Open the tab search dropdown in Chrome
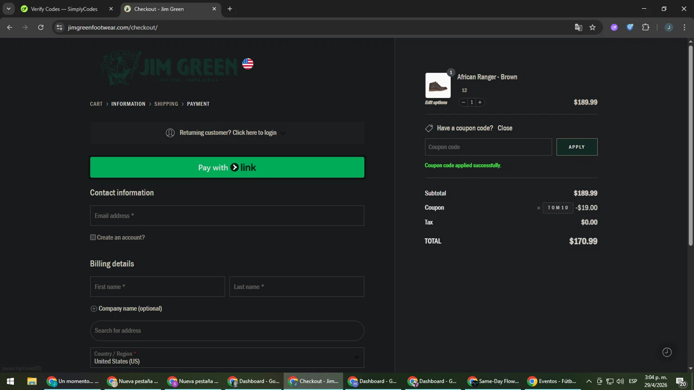Image resolution: width=694 pixels, height=390 pixels. pos(8,9)
